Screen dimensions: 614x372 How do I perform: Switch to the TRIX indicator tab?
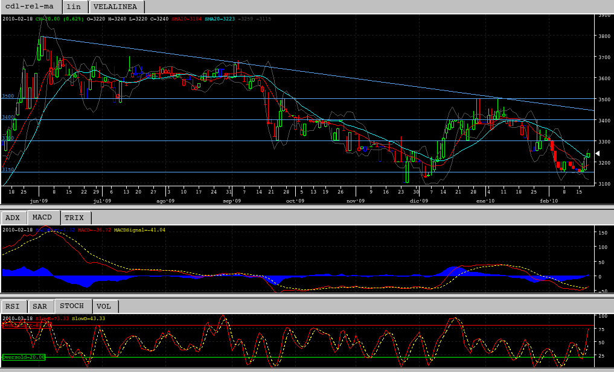pyautogui.click(x=75, y=218)
